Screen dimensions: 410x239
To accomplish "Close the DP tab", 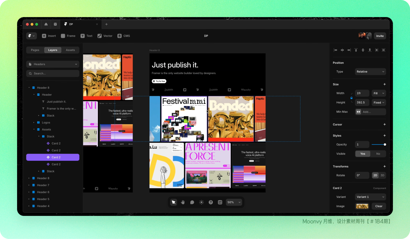I will [97, 24].
